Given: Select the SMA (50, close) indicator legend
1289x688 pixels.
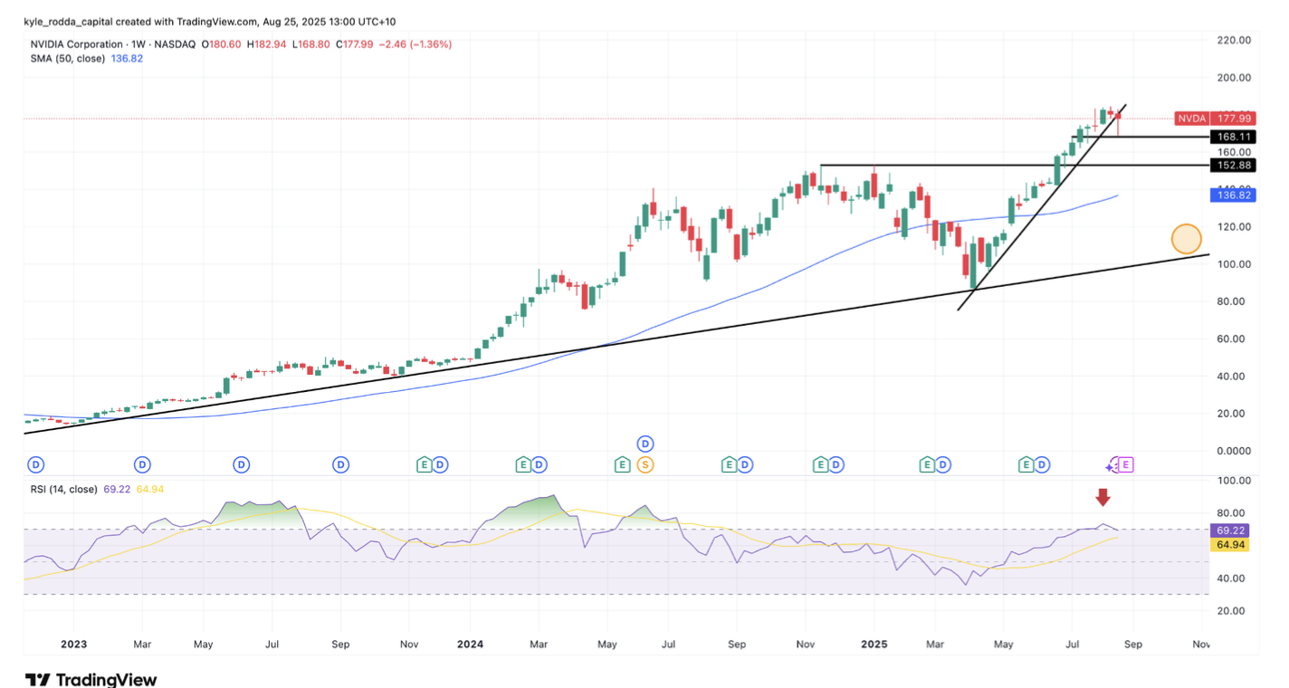Looking at the screenshot, I should 68,58.
